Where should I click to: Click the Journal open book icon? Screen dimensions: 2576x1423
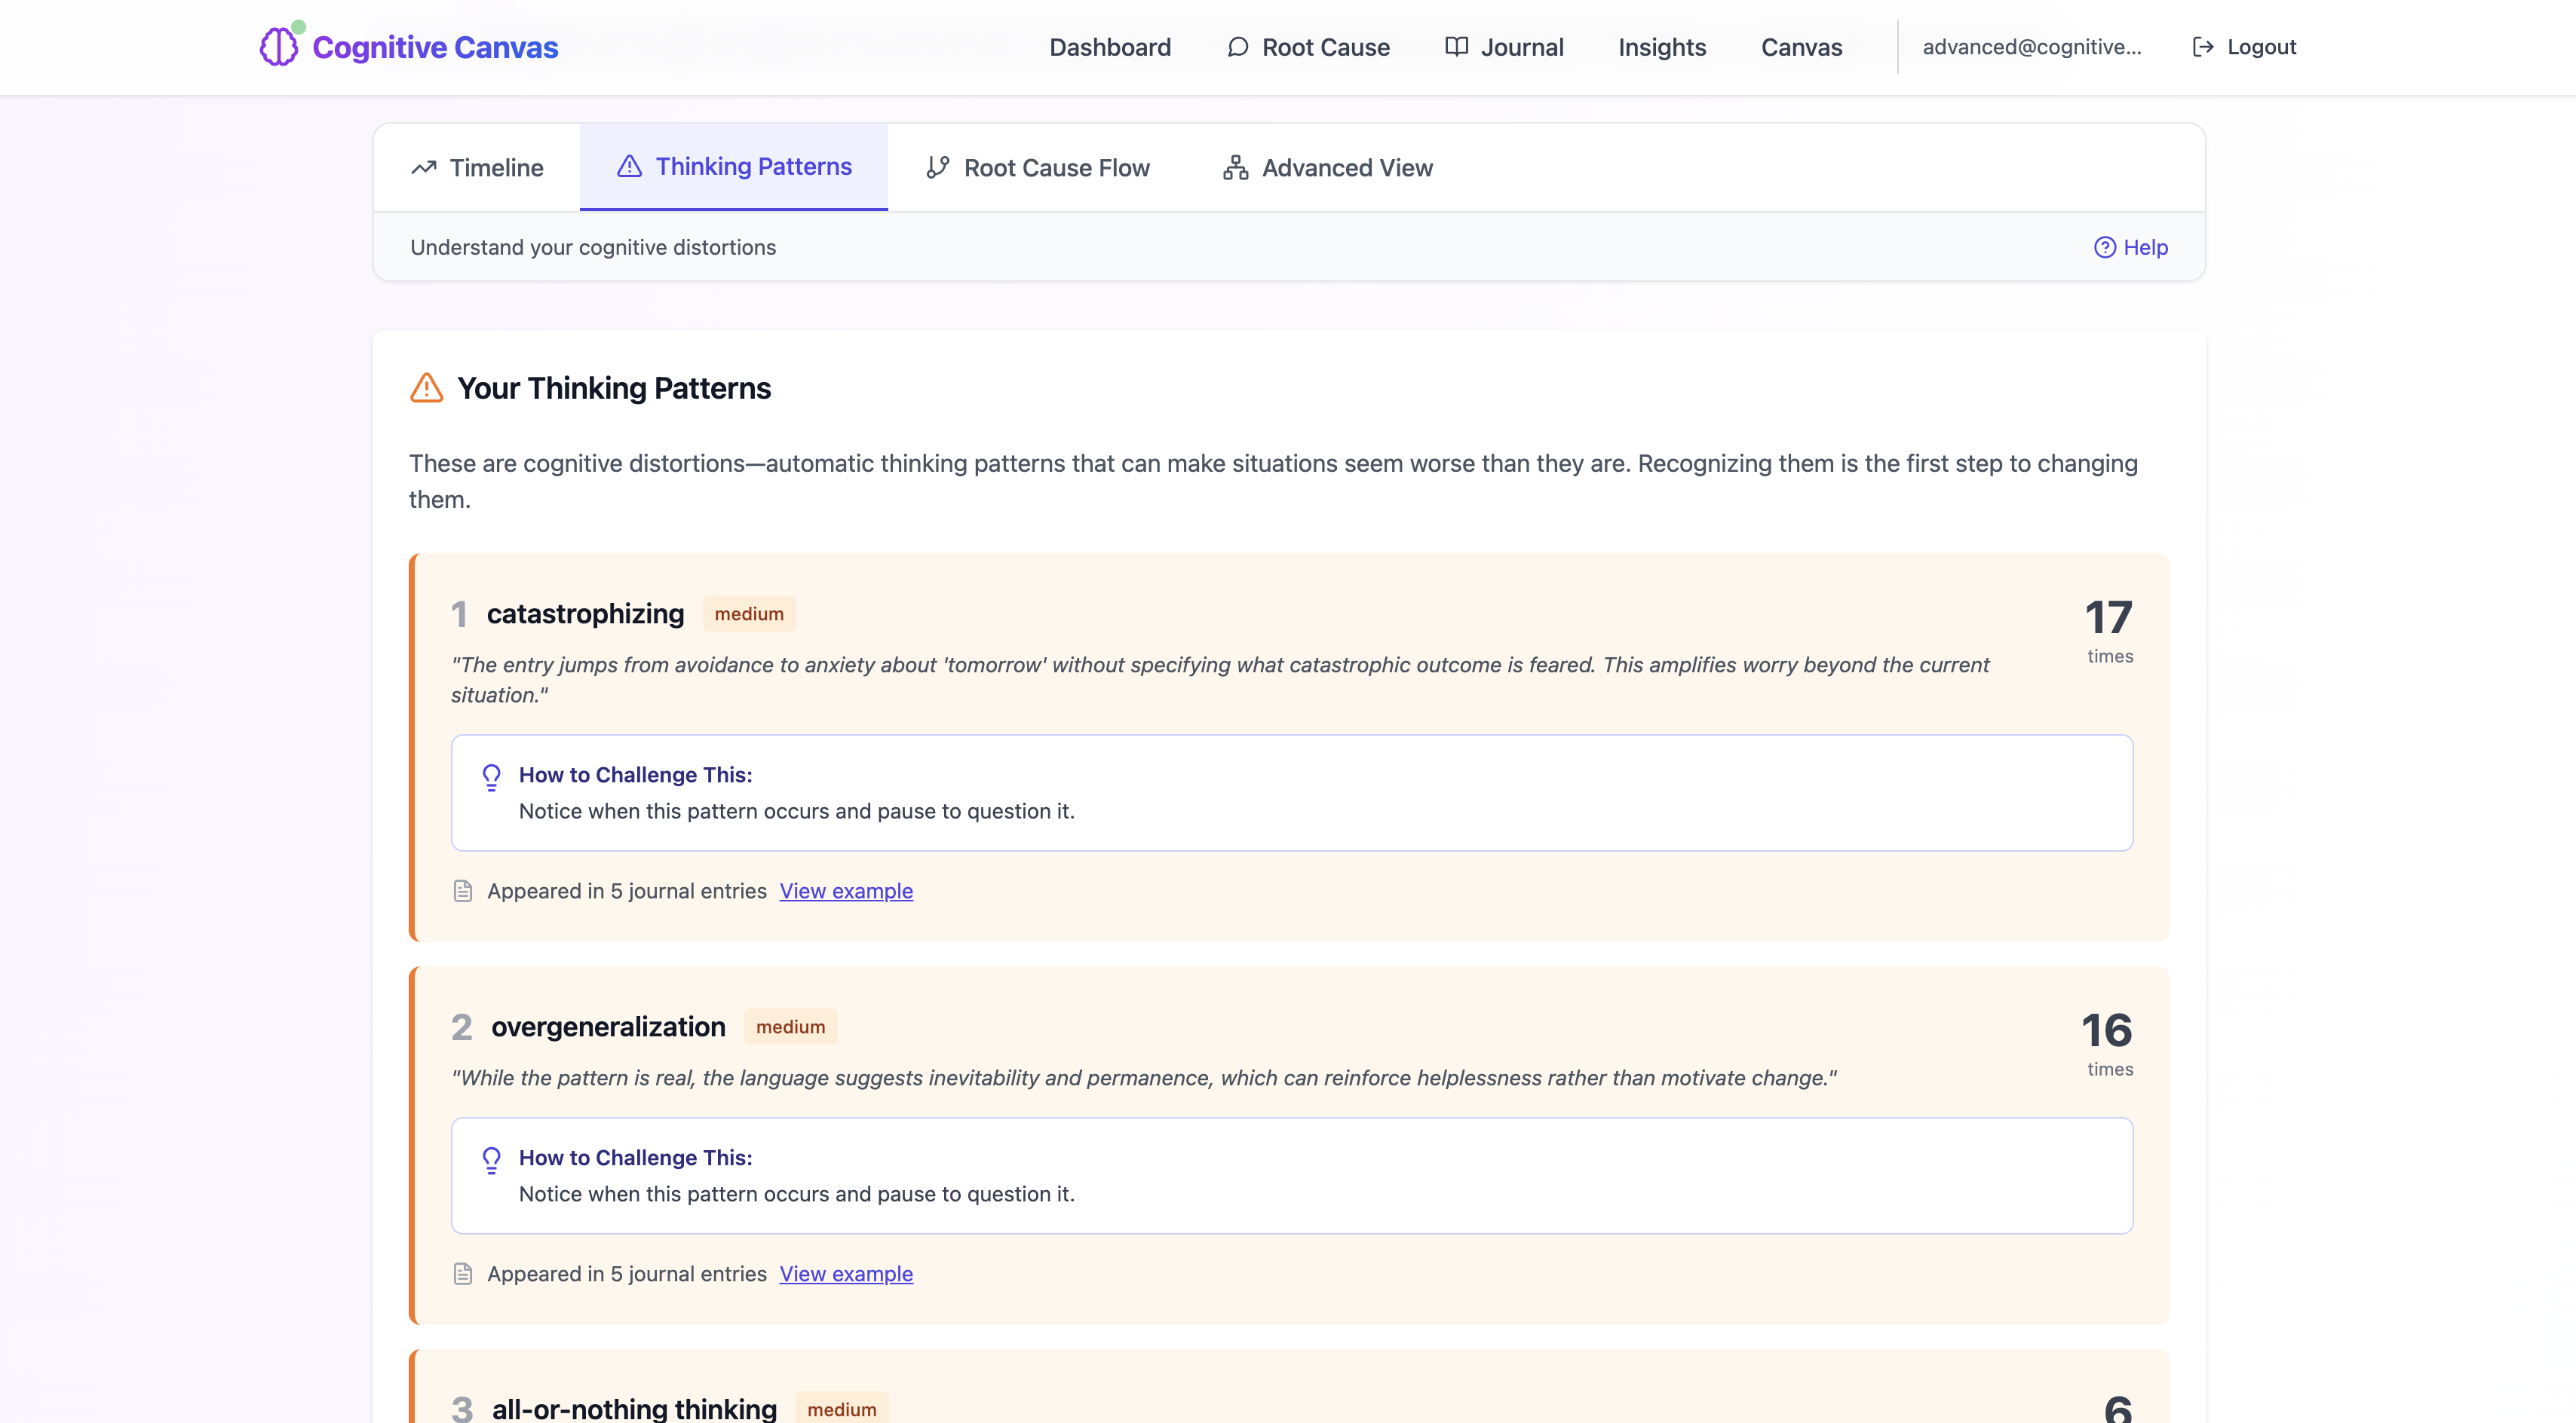click(x=1456, y=47)
